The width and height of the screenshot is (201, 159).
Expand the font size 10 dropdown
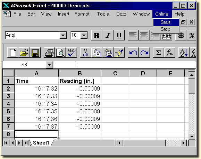(84, 35)
